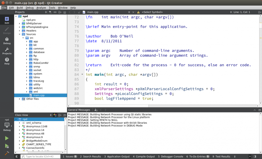The height and width of the screenshot is (159, 262).
Task: Open Debug mode from the left sidebar
Action: pyautogui.click(x=7, y=41)
